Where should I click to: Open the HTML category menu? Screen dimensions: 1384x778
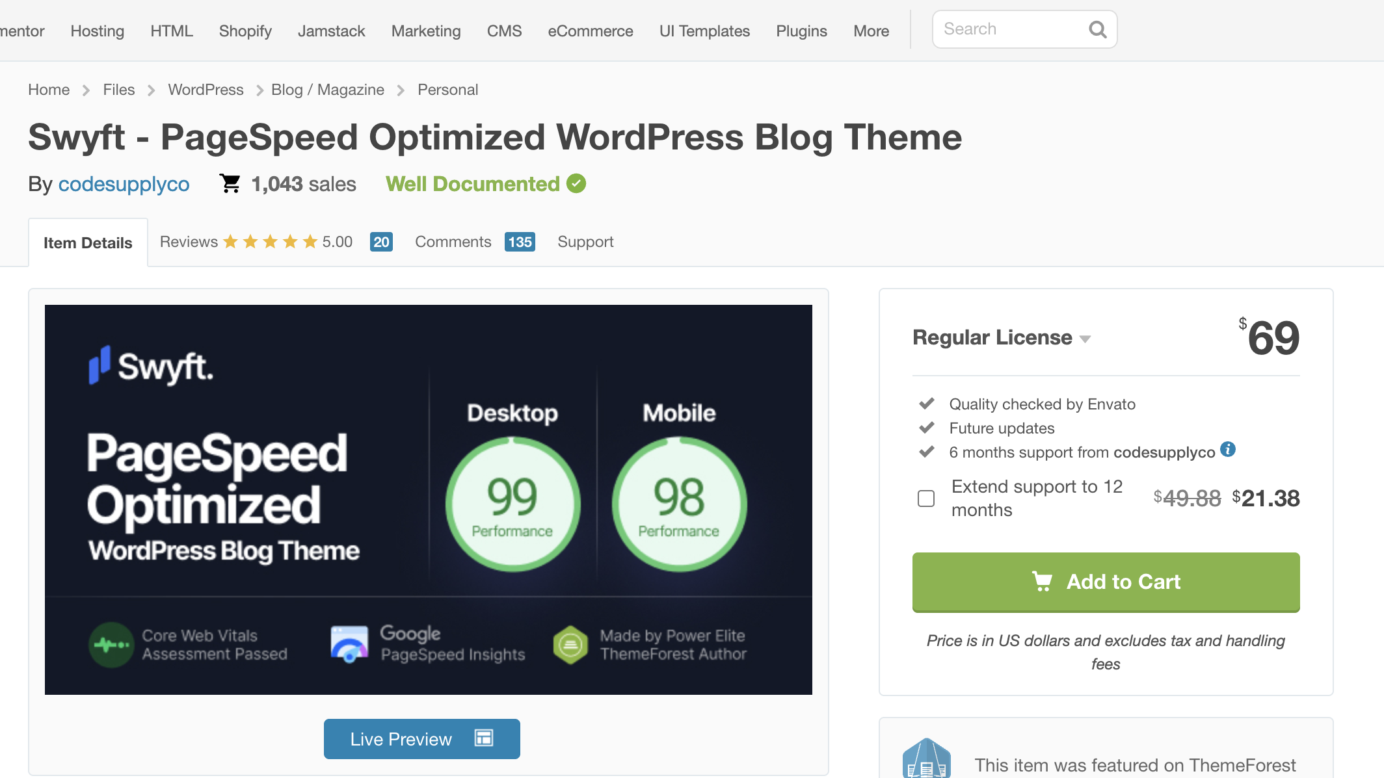(172, 31)
